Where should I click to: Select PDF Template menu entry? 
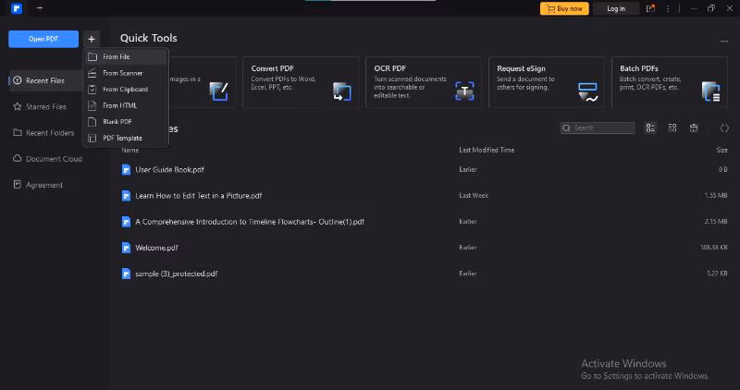click(122, 138)
